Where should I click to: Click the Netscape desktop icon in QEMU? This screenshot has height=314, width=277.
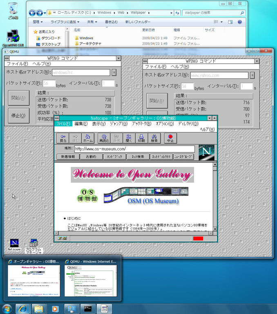coord(14,244)
